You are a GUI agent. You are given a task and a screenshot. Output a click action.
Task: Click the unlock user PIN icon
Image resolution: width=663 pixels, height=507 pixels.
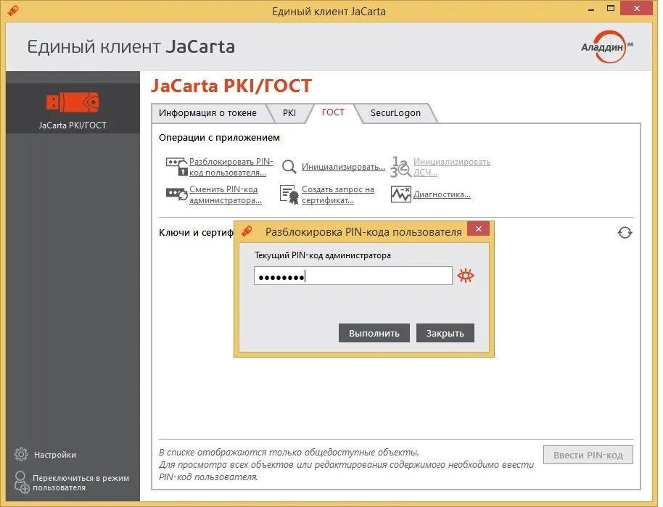pyautogui.click(x=177, y=167)
